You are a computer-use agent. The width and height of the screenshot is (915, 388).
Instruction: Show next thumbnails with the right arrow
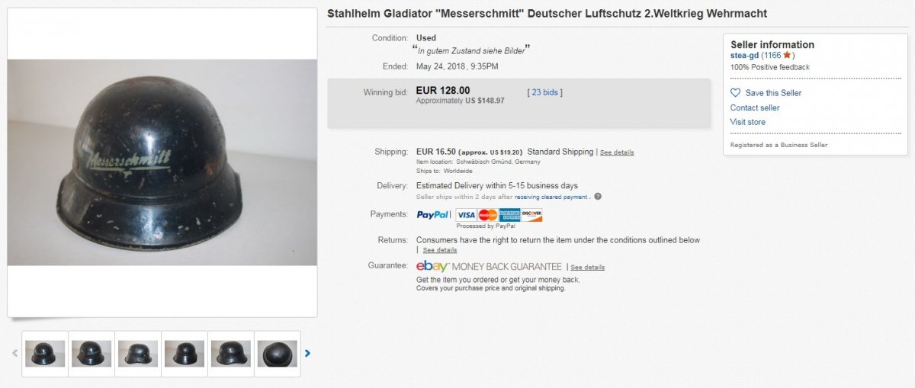point(308,353)
